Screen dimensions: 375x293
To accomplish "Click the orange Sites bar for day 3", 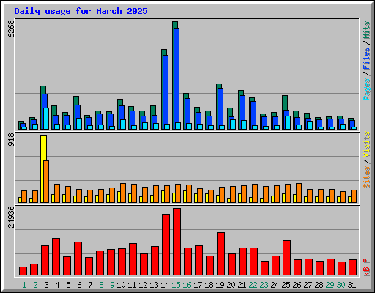I will [46, 182].
